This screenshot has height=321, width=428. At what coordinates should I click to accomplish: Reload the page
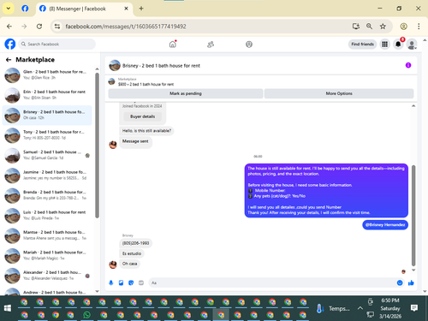click(39, 27)
